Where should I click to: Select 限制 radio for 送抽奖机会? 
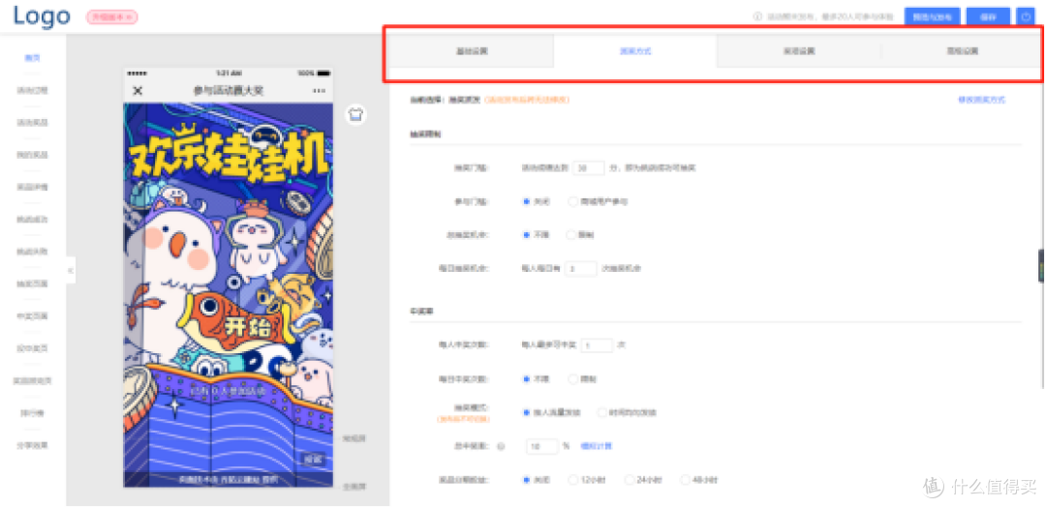click(570, 235)
